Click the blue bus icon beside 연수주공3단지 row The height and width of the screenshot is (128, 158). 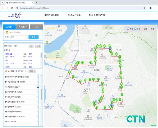coord(38,87)
